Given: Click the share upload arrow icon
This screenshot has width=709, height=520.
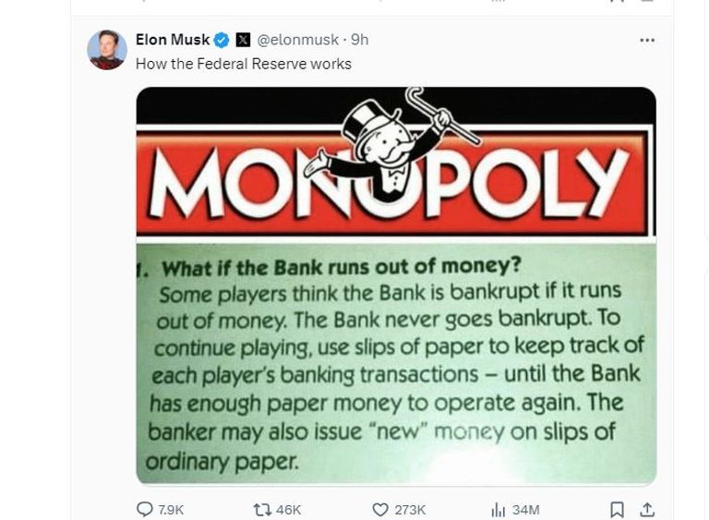Looking at the screenshot, I should tap(647, 509).
